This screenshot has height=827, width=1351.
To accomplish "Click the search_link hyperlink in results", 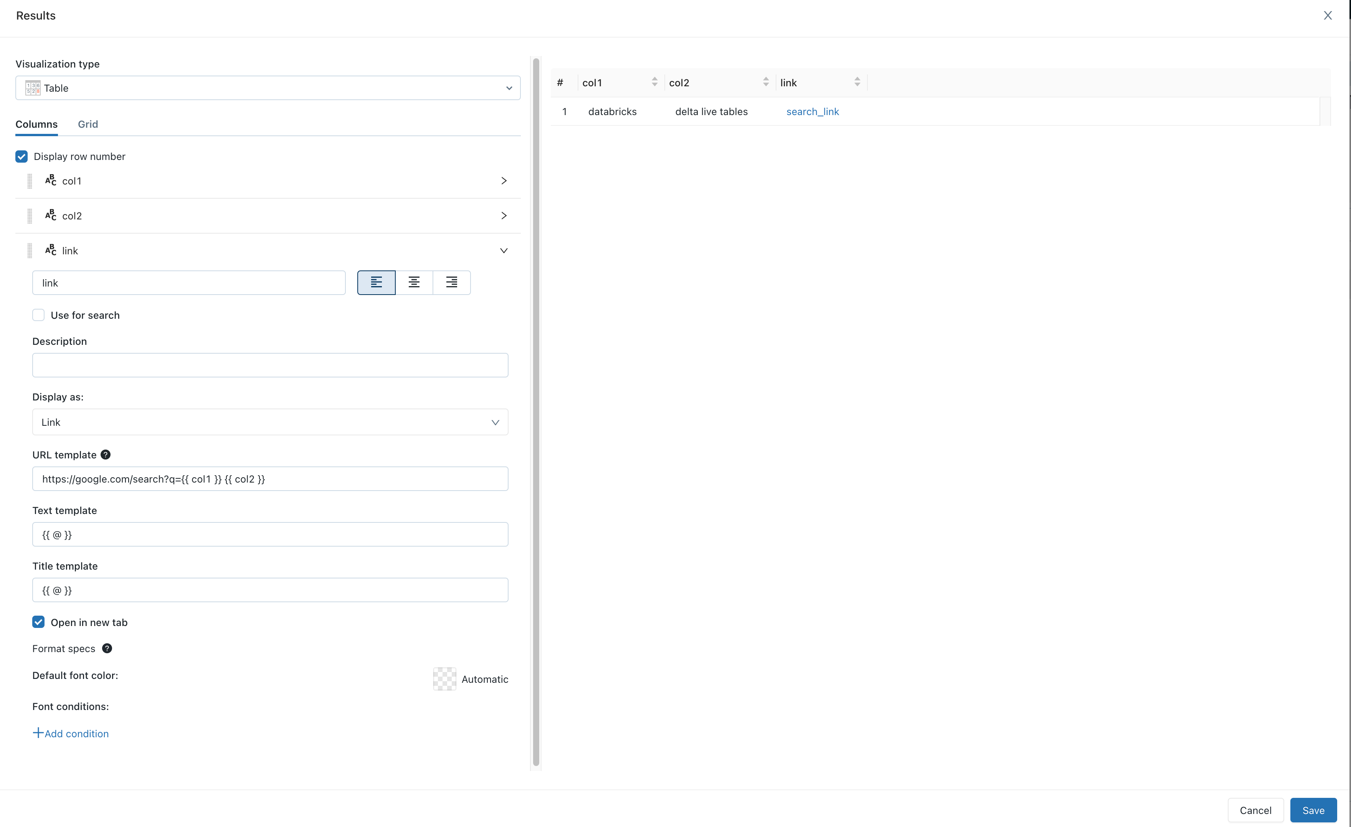I will click(x=813, y=112).
